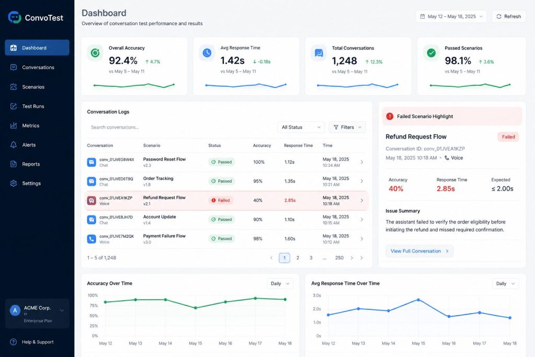Click the Total Conversations chat icon
Viewport: 535px width, 357px height.
tap(319, 53)
